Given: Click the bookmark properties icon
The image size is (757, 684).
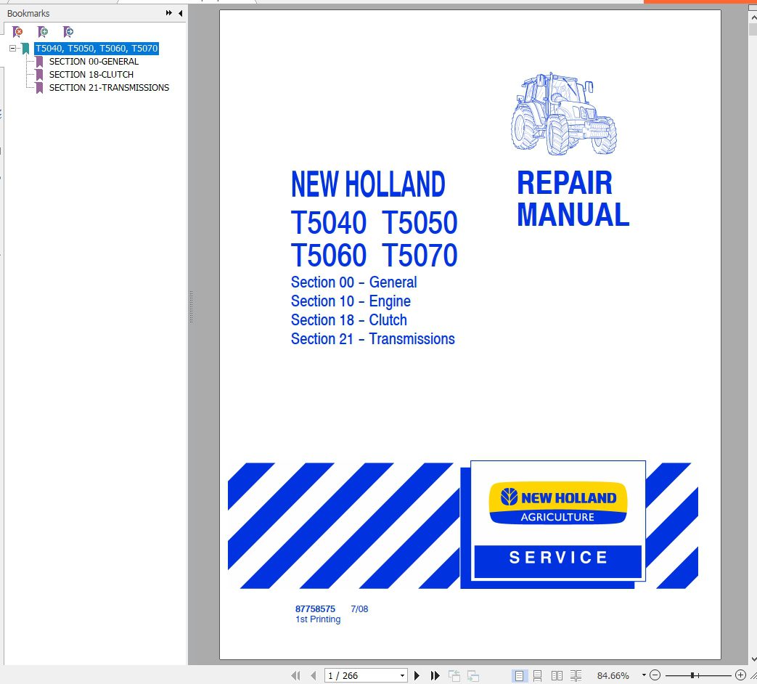Looking at the screenshot, I should 68,32.
